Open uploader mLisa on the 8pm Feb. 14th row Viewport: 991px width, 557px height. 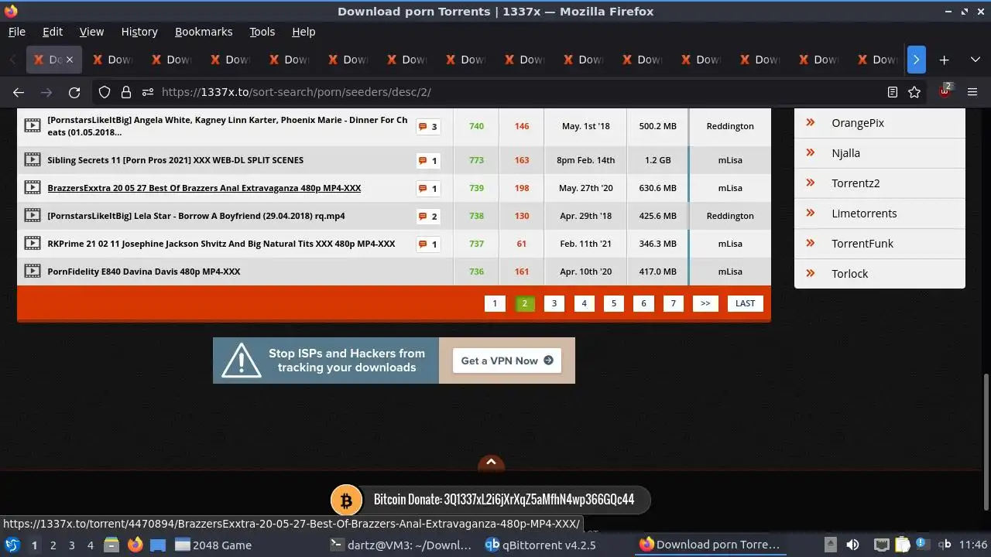point(730,160)
